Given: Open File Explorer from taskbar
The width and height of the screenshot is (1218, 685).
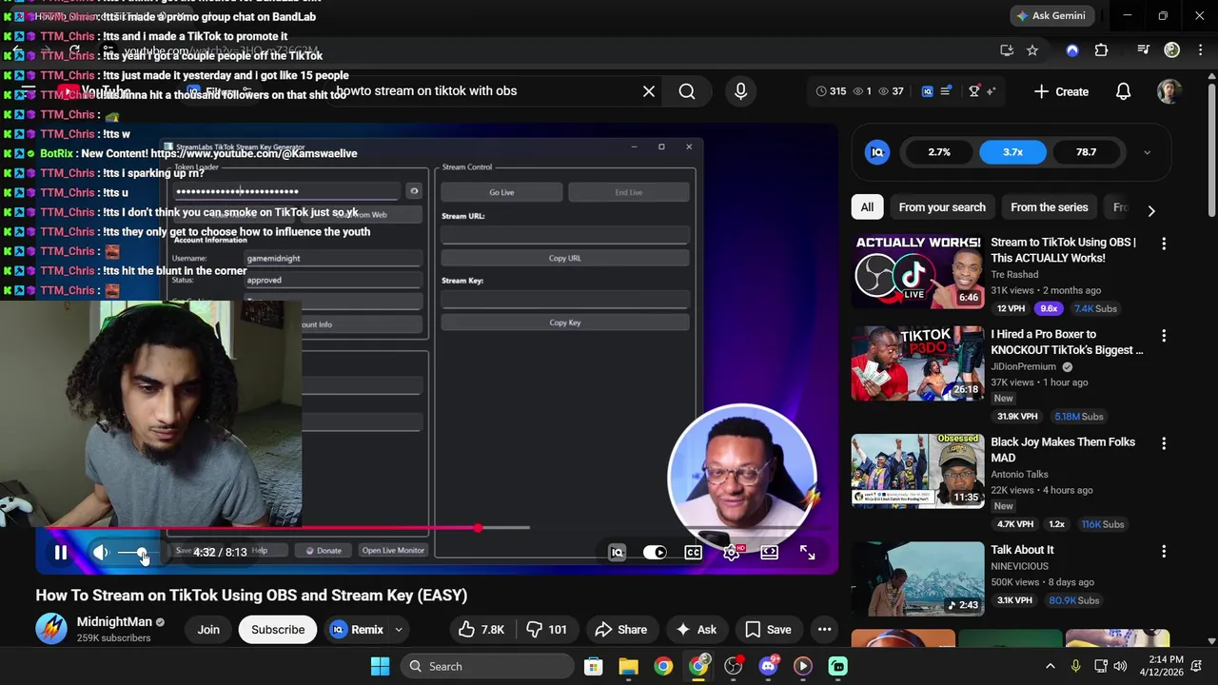Looking at the screenshot, I should (628, 666).
